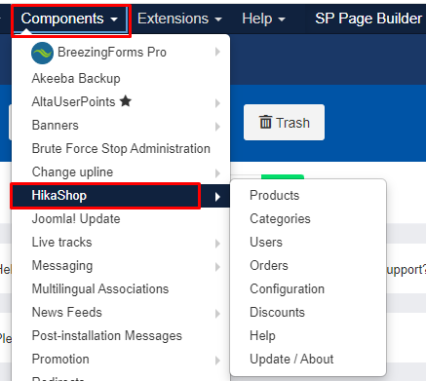Open HikaShop Users page

[266, 243]
